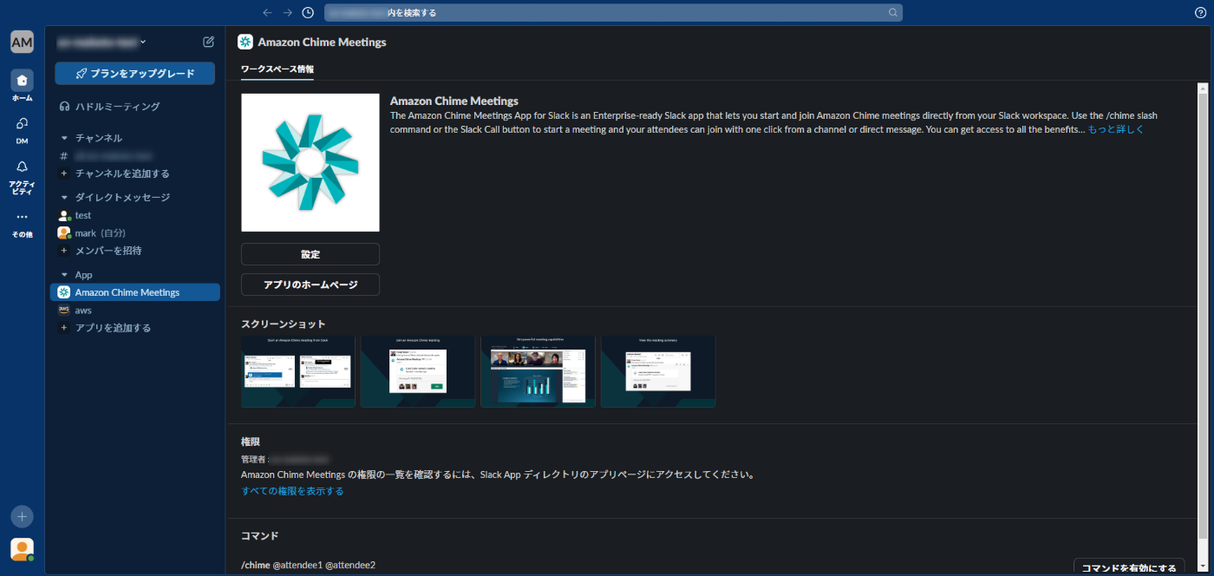
Task: Open the DM icon in the rail
Action: [22, 129]
